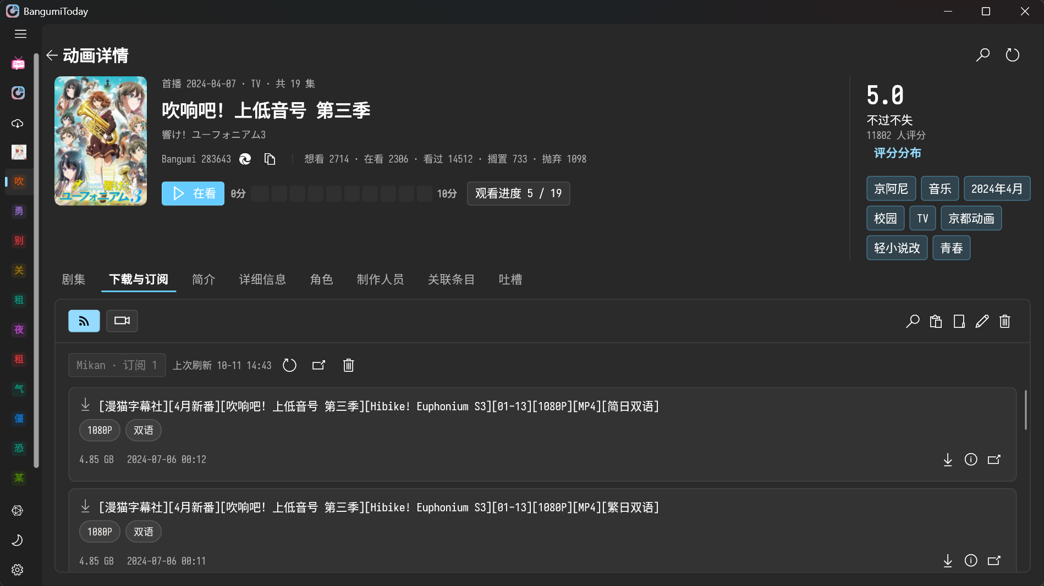Click the download list scrollbar
The height and width of the screenshot is (586, 1044).
1025,410
